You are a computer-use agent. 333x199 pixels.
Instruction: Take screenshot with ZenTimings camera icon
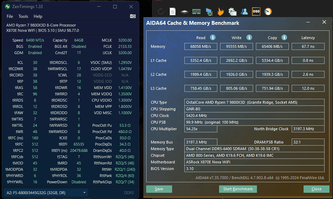(x=133, y=16)
